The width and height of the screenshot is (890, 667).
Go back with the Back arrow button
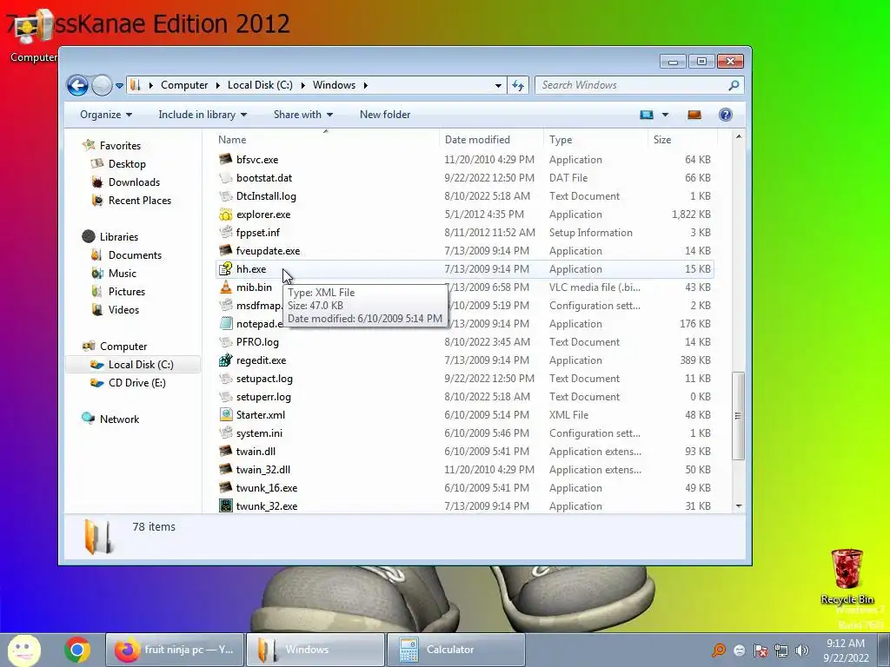(x=77, y=86)
